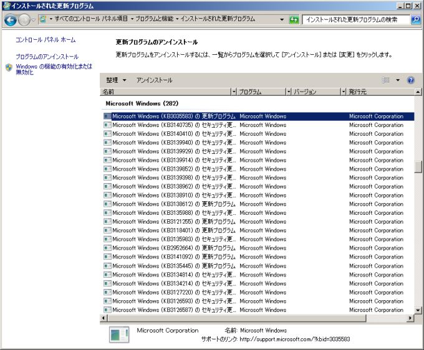Click icon of KB3135445 update row
424x350 pixels.
[x=108, y=266]
